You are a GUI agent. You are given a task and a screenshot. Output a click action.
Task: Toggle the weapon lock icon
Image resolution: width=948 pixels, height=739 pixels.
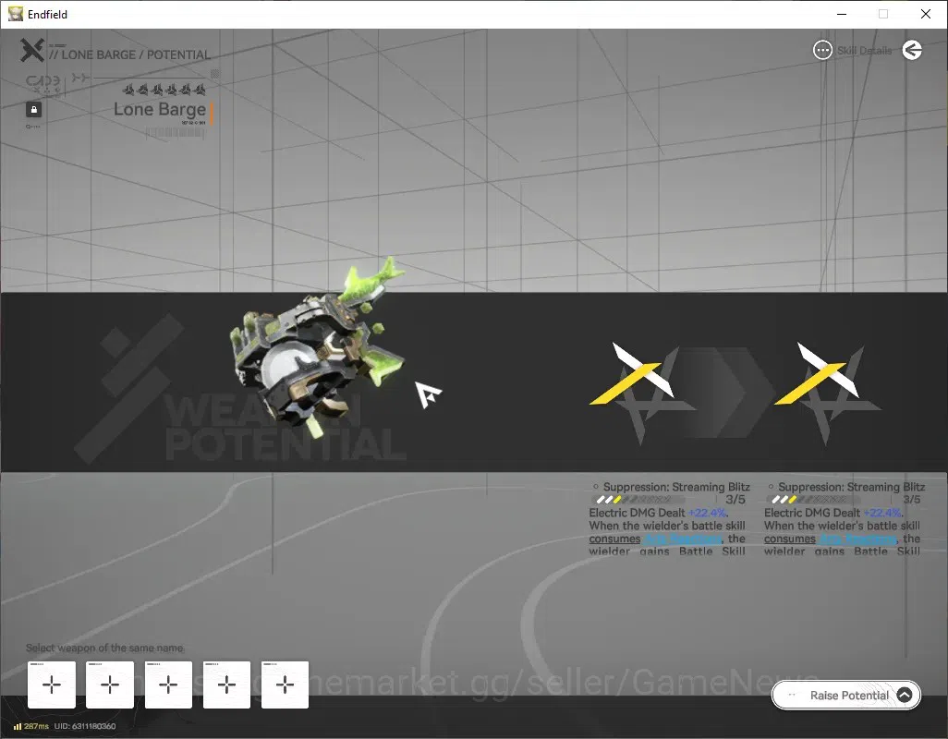tap(34, 109)
